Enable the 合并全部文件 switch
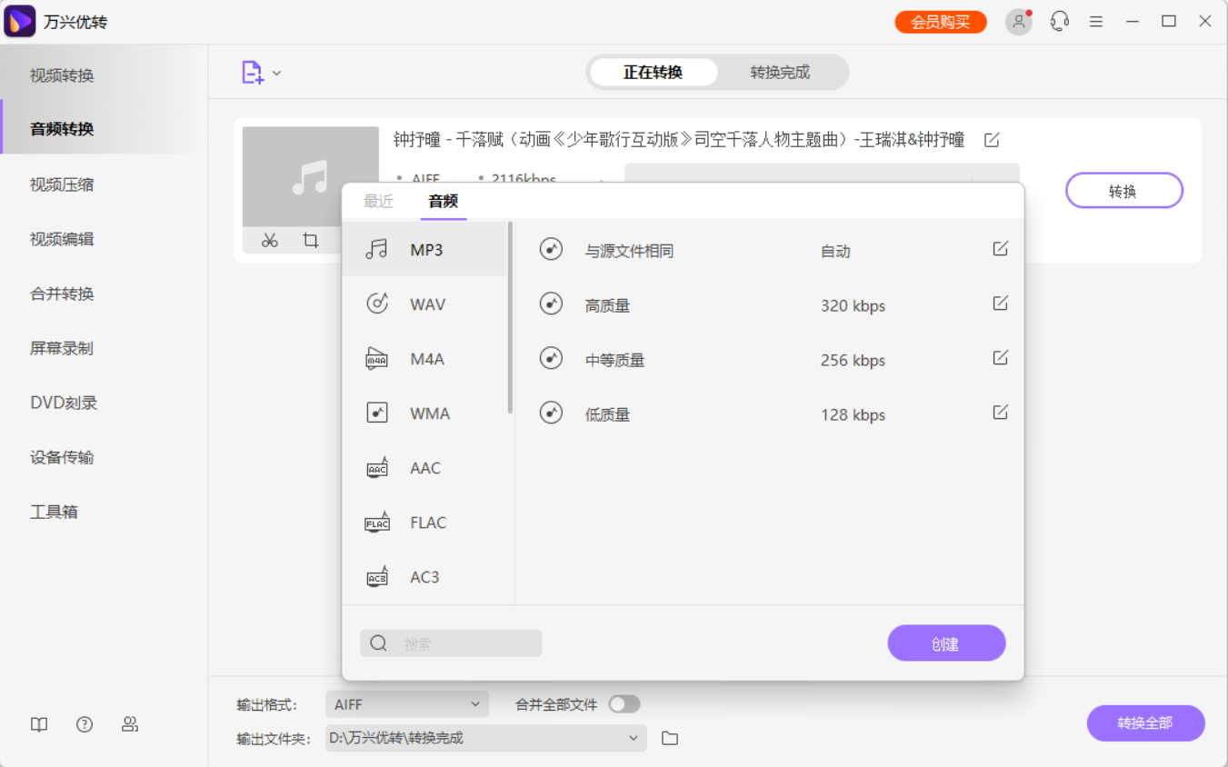This screenshot has height=767, width=1228. tap(624, 703)
